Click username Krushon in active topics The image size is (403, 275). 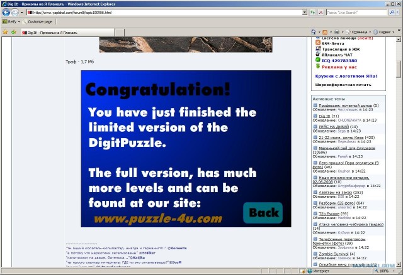[x=344, y=171]
